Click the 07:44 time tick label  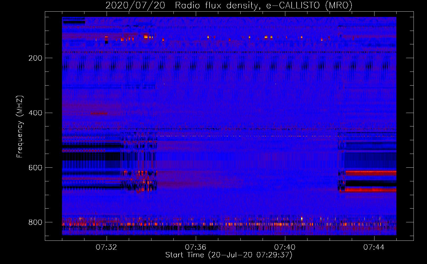374,247
